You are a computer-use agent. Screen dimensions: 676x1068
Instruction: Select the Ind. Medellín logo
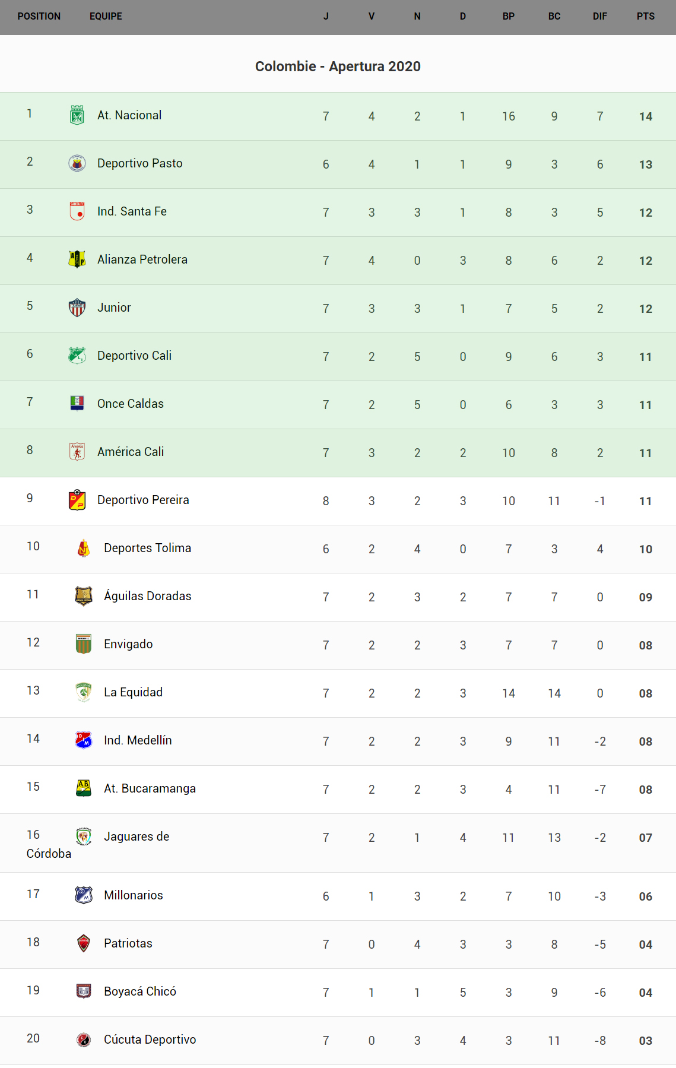click(84, 740)
